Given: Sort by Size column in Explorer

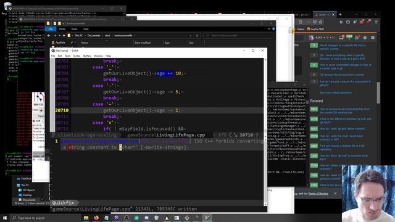Looking at the screenshot, I should (191, 43).
